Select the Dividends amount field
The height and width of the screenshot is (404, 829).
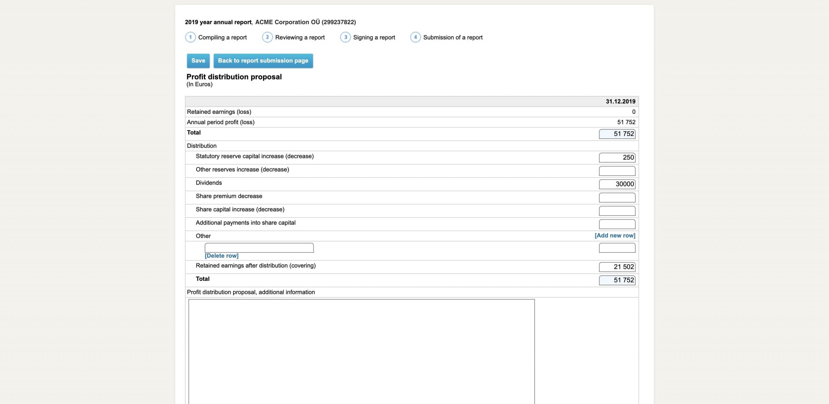point(617,184)
